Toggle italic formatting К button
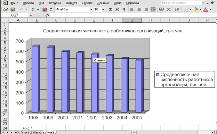217x134 pixels. coord(117,9)
